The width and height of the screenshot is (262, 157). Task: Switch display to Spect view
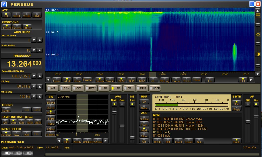[x=57, y=80]
